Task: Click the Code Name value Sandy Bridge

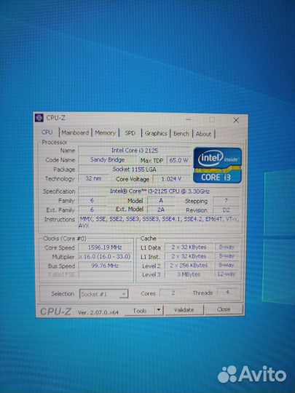Action: (107, 159)
